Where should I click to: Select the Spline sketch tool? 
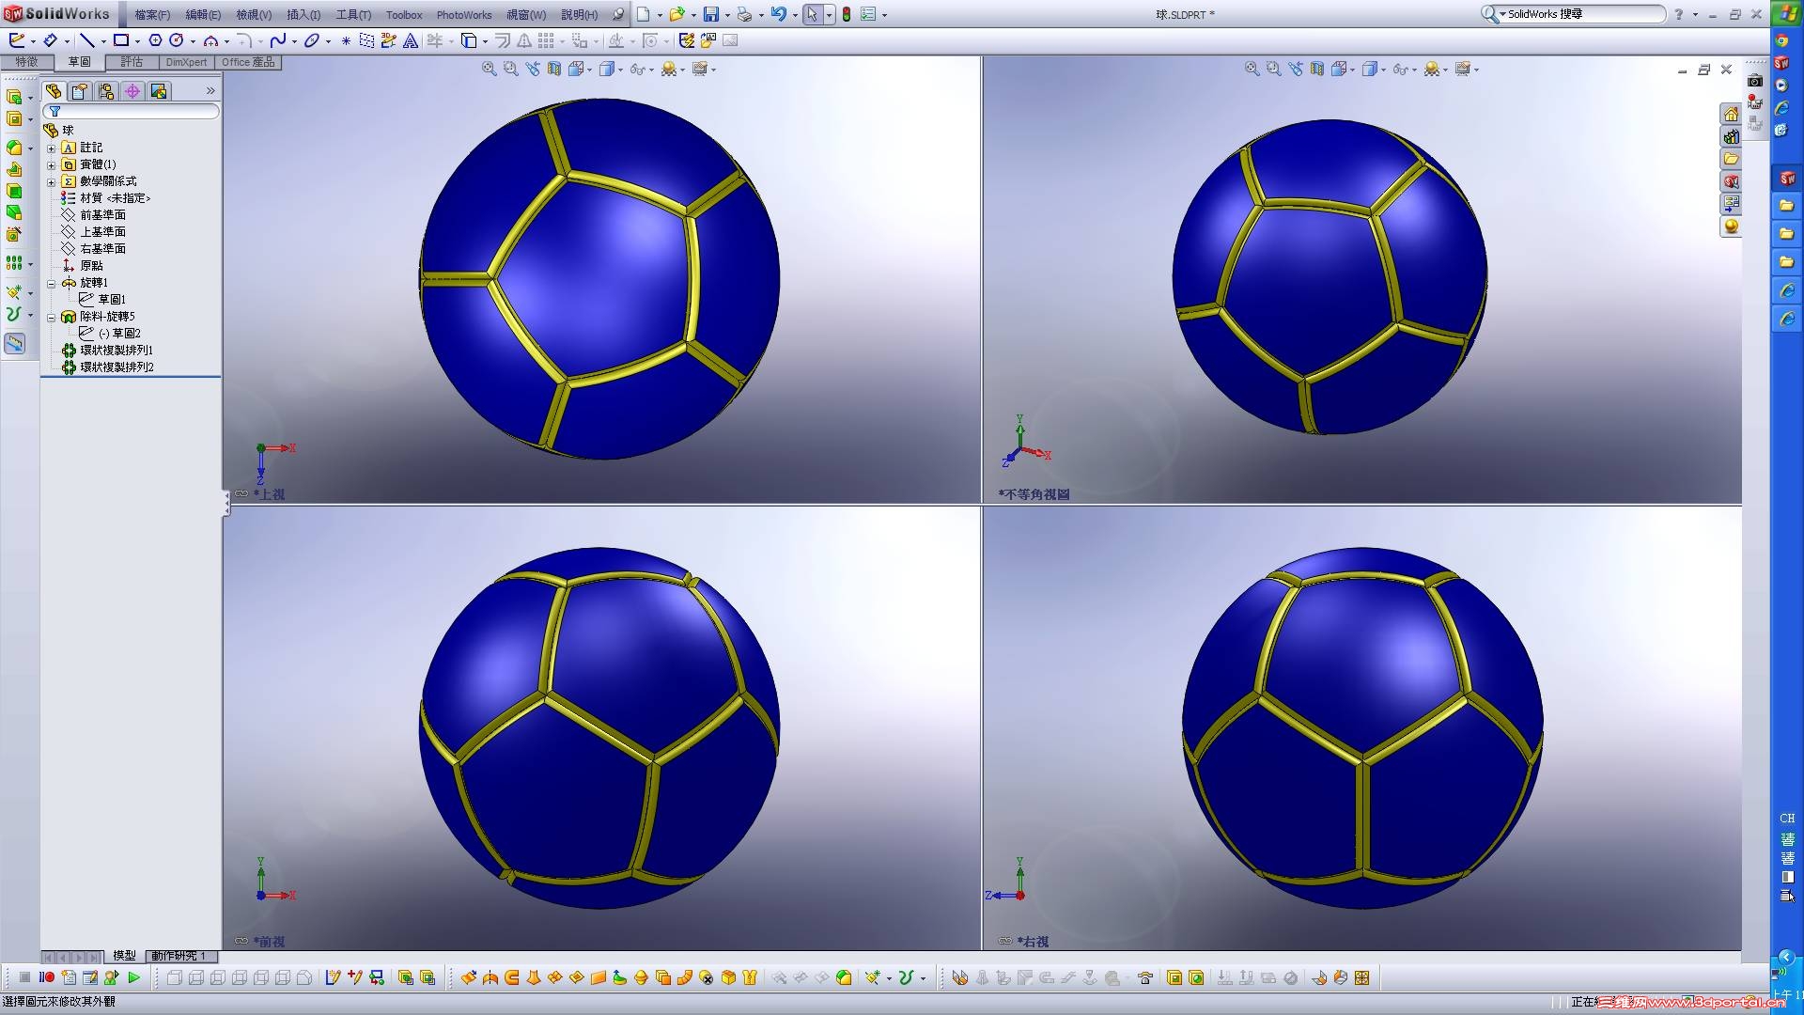click(x=277, y=40)
